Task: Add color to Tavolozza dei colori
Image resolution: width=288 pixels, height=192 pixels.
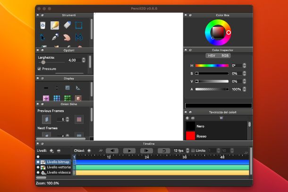Action: tap(187, 118)
